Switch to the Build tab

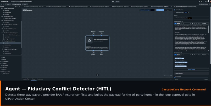tap(113, 2)
